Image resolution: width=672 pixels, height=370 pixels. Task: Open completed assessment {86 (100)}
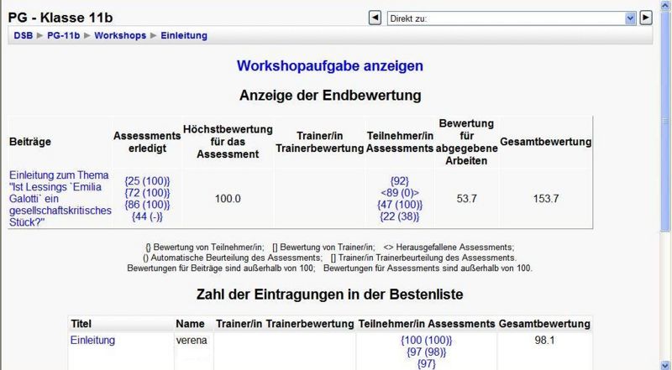(x=147, y=205)
